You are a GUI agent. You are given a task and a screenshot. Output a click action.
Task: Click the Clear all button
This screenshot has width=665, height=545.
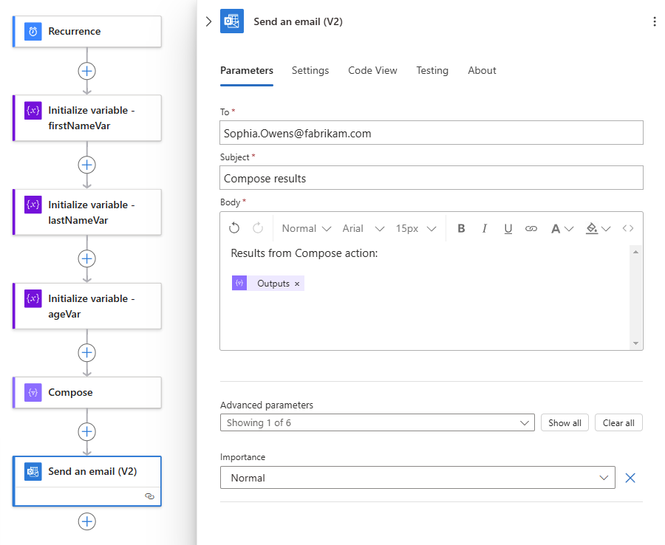pyautogui.click(x=618, y=423)
